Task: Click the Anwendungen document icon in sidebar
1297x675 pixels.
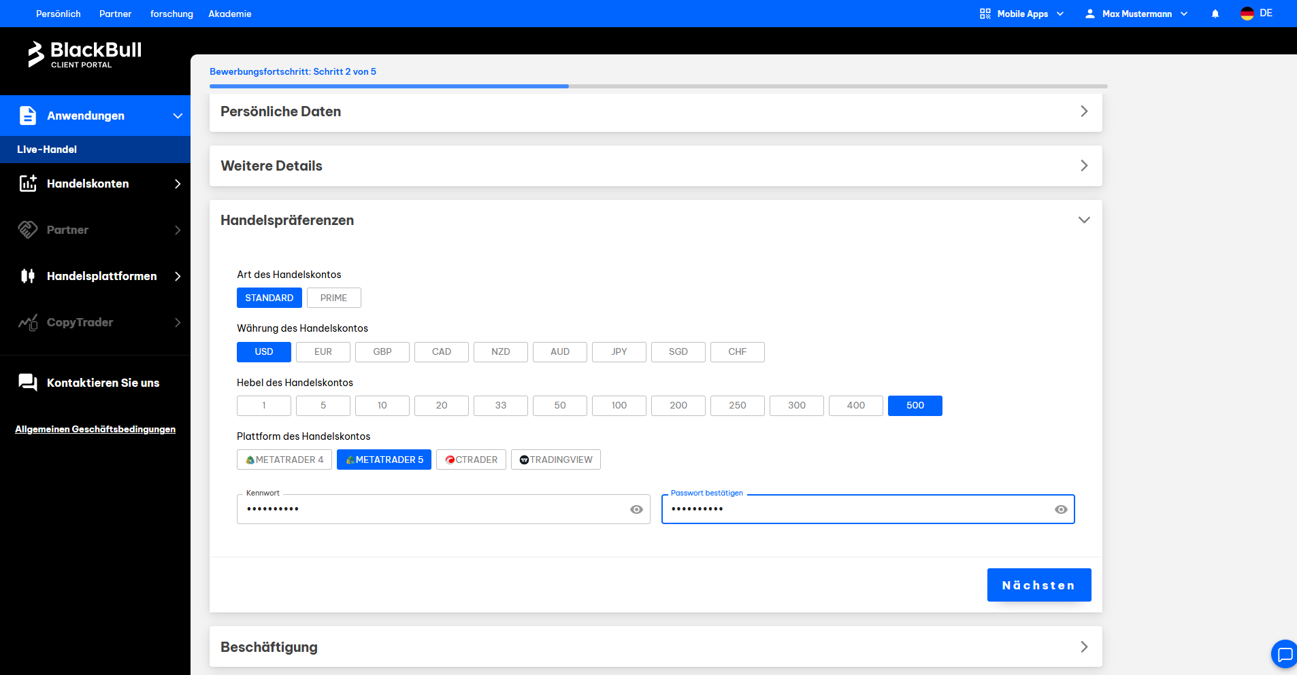Action: (x=28, y=116)
